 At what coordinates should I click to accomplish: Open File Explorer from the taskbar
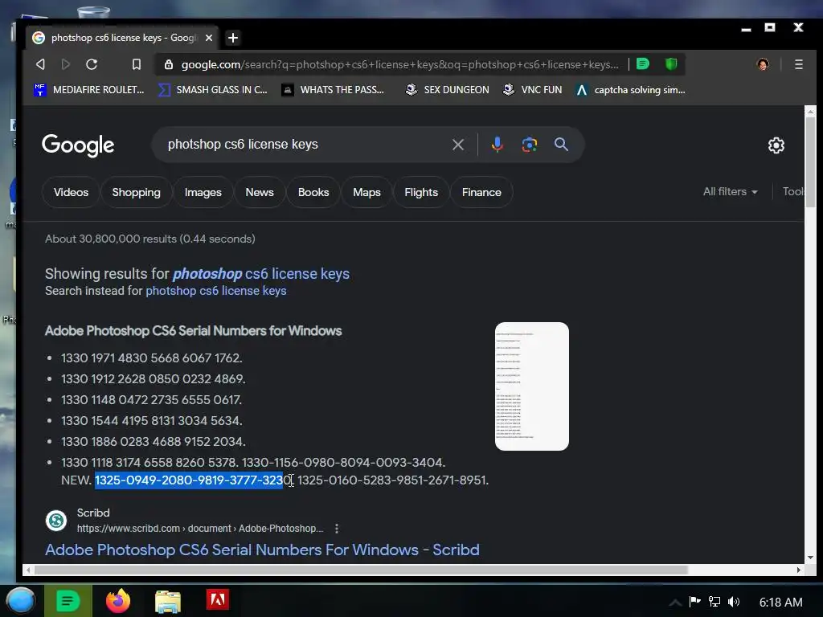[x=168, y=601]
